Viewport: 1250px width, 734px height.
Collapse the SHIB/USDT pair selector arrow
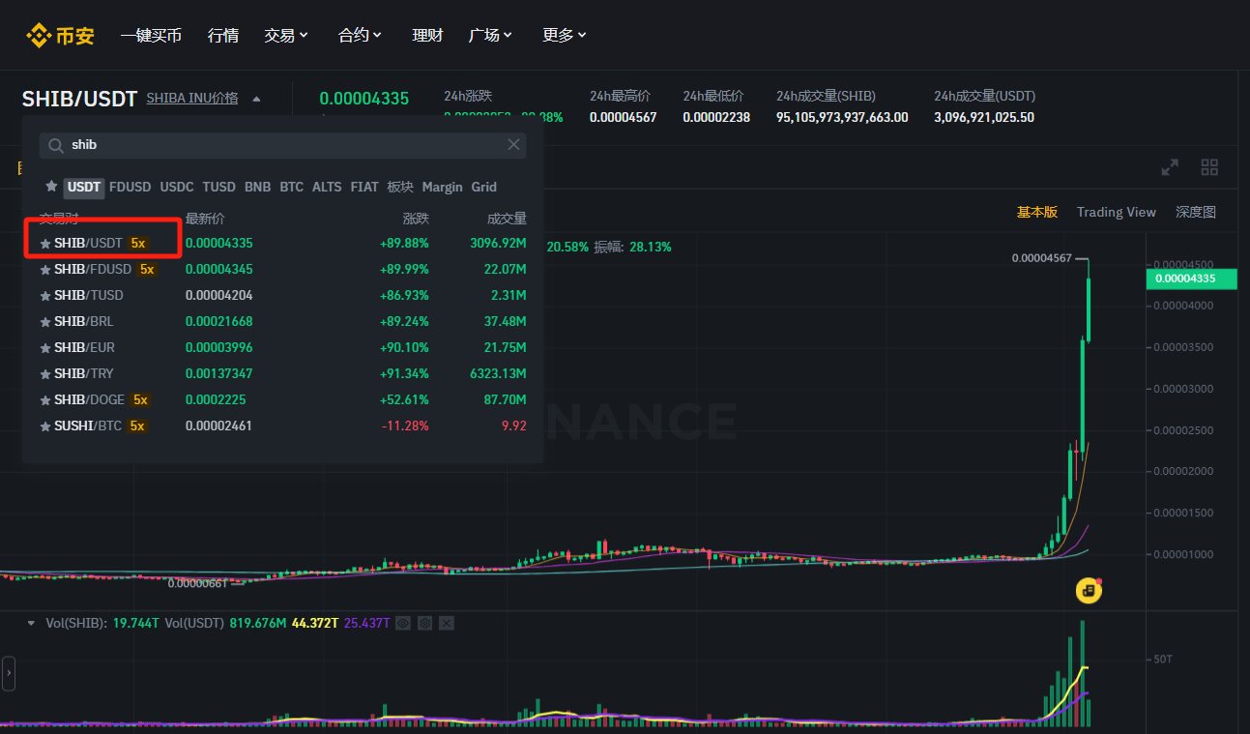point(256,99)
